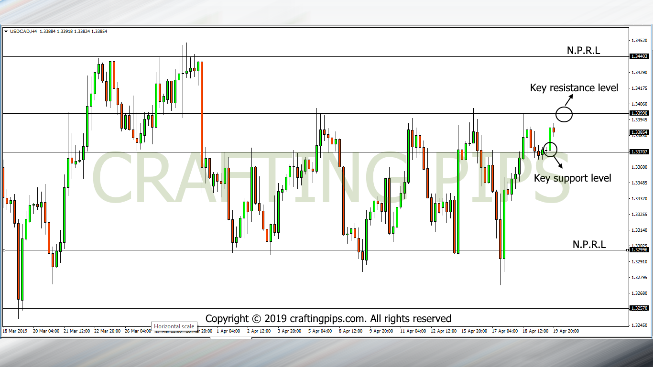Click the left anchor handle of 1.32996 line
Viewport: 653px width, 367px height.
[x=4, y=250]
